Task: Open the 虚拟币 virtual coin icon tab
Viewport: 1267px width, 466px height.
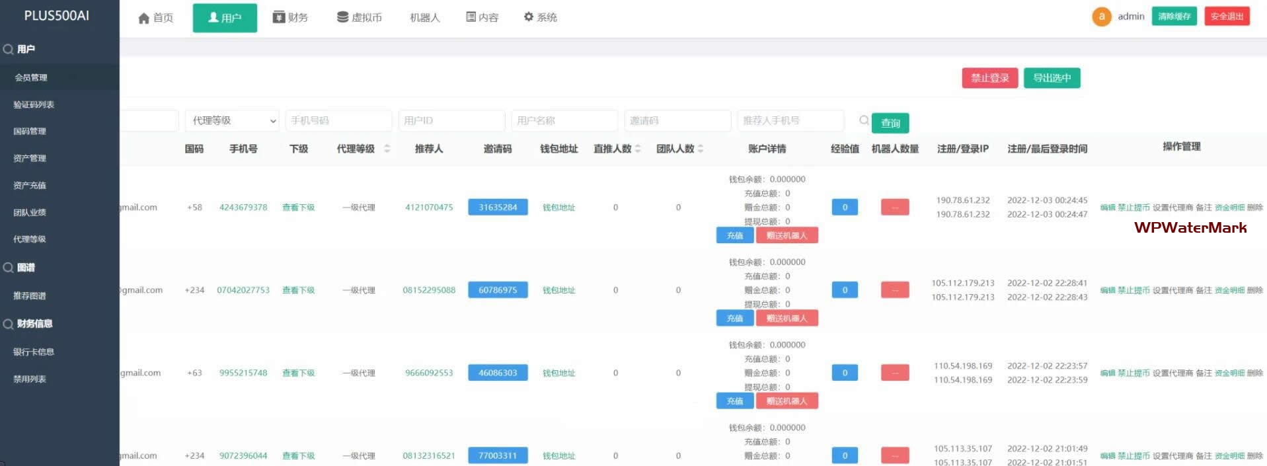Action: click(x=342, y=17)
